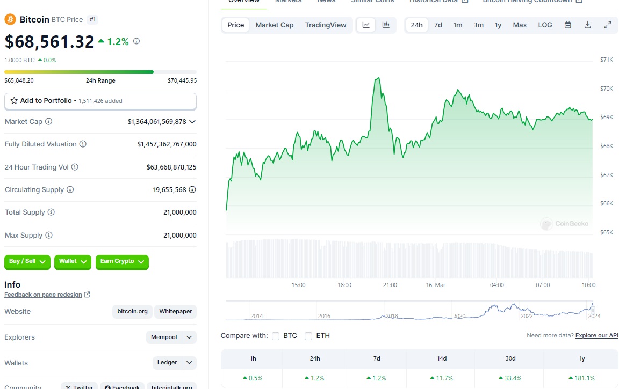Show Market Cap info tooltip icon
Viewport: 619px width, 389px height.
pos(48,121)
